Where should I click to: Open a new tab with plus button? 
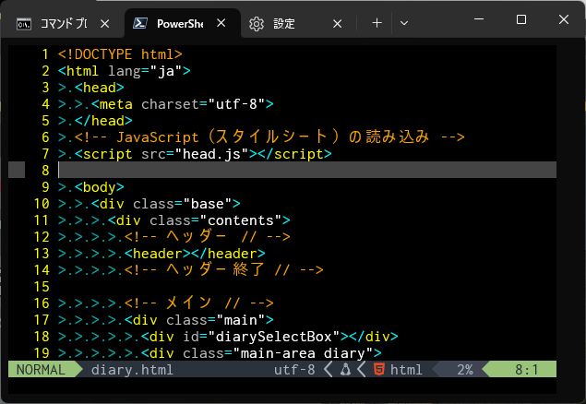coord(377,23)
